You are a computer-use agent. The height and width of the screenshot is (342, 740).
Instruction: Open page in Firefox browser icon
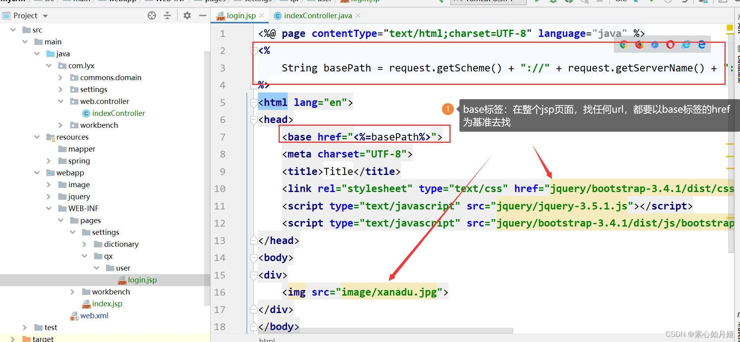tap(639, 44)
